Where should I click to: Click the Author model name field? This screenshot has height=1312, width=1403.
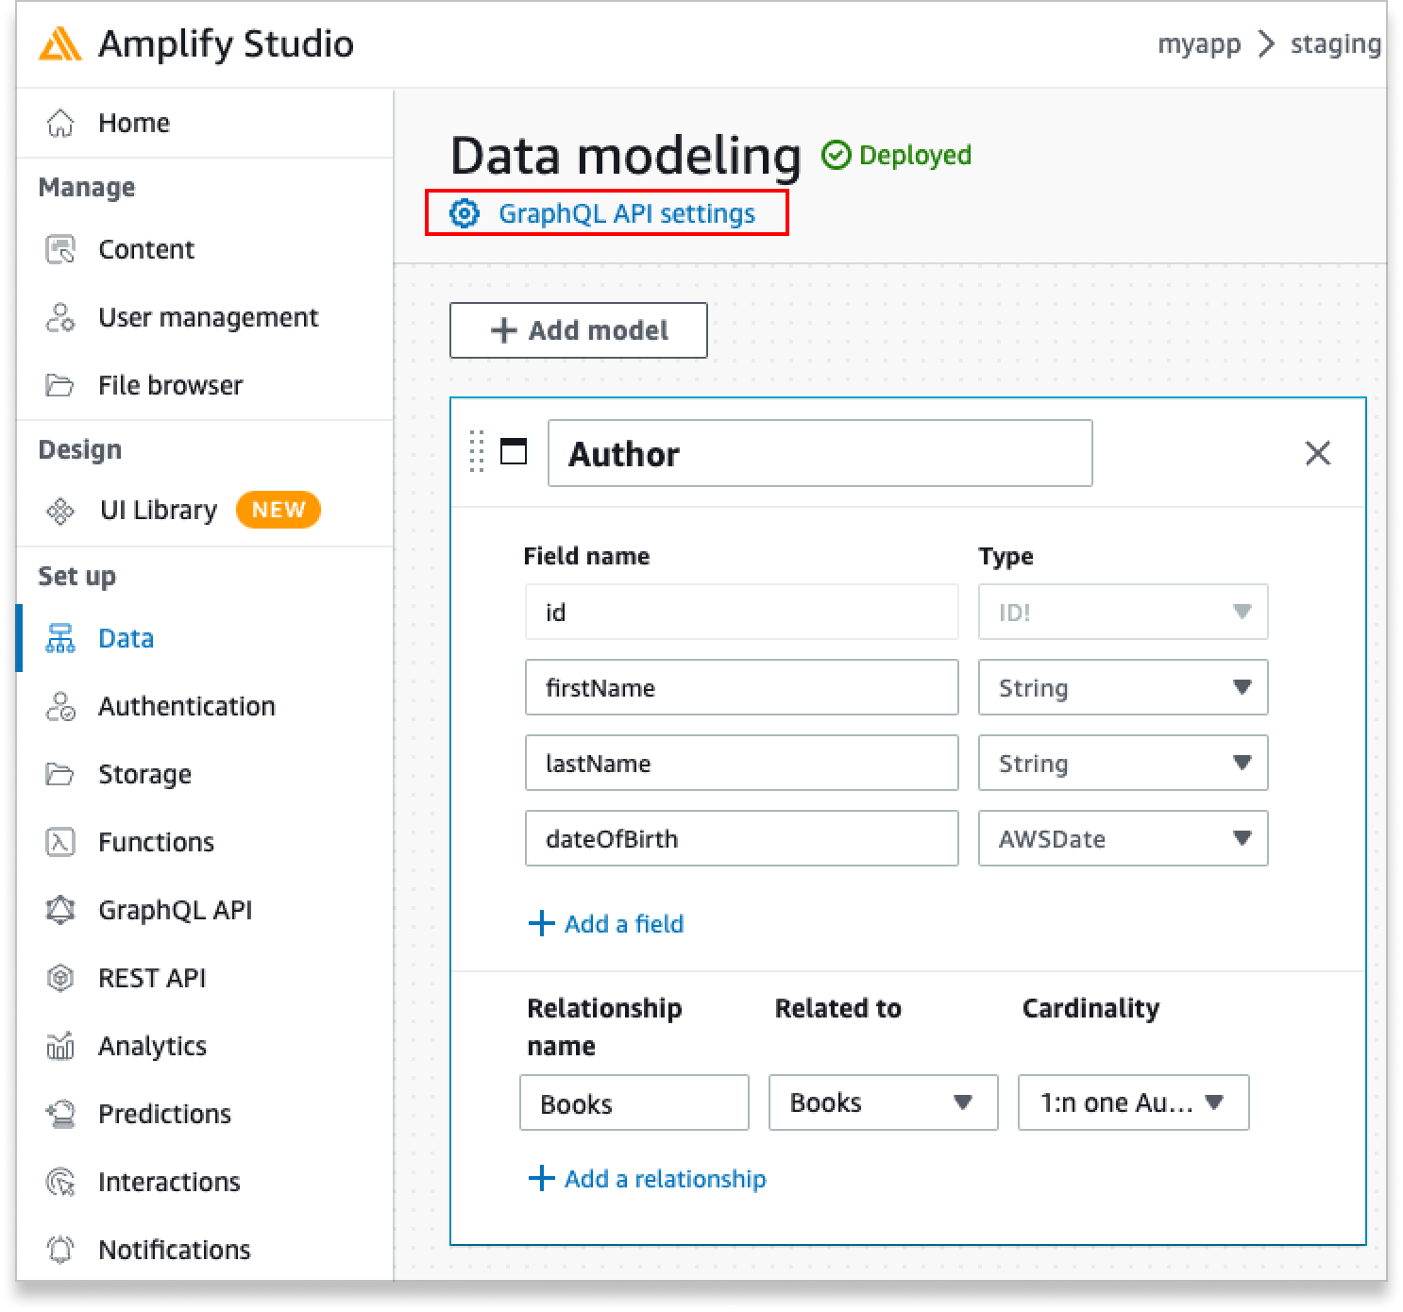[820, 453]
